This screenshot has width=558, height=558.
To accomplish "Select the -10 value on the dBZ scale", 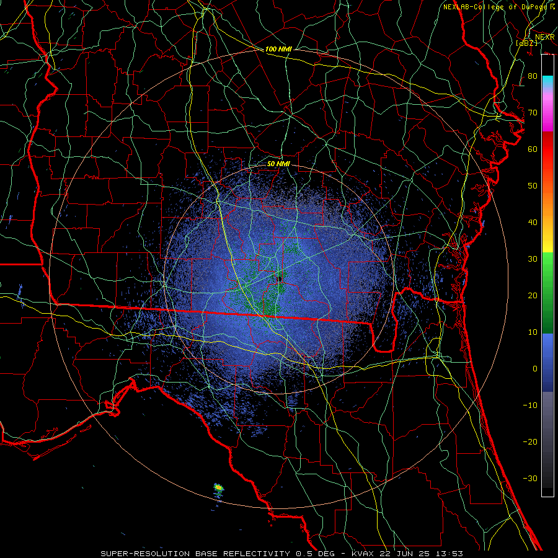I will coord(530,405).
